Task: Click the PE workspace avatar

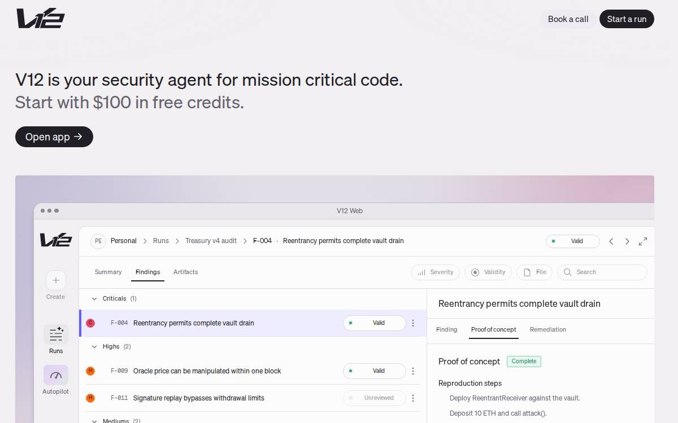Action: [x=98, y=241]
